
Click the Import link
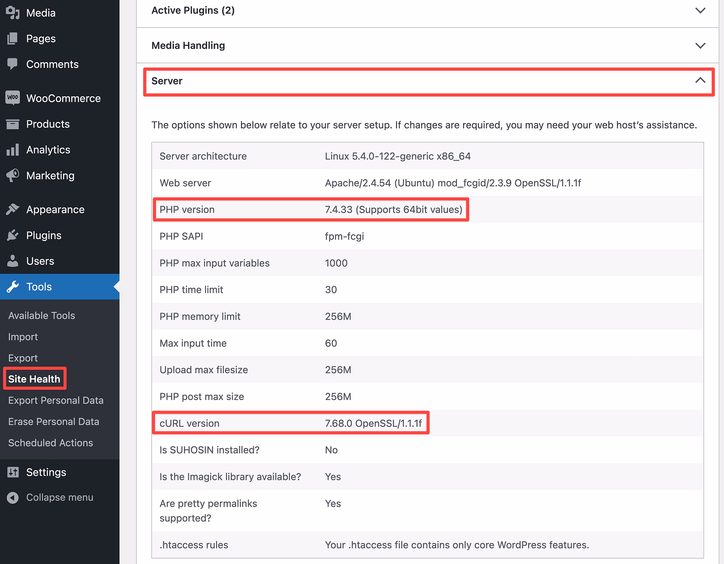click(x=23, y=336)
